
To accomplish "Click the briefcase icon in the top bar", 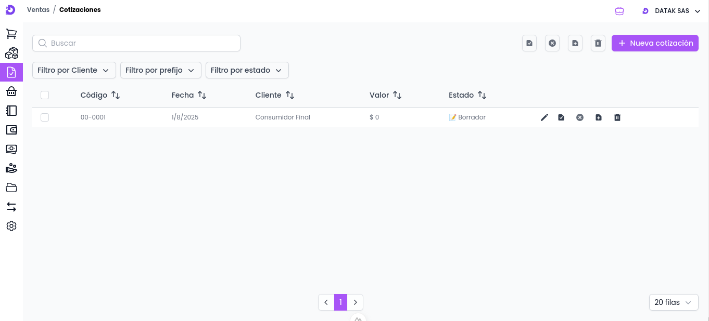I will pos(619,11).
